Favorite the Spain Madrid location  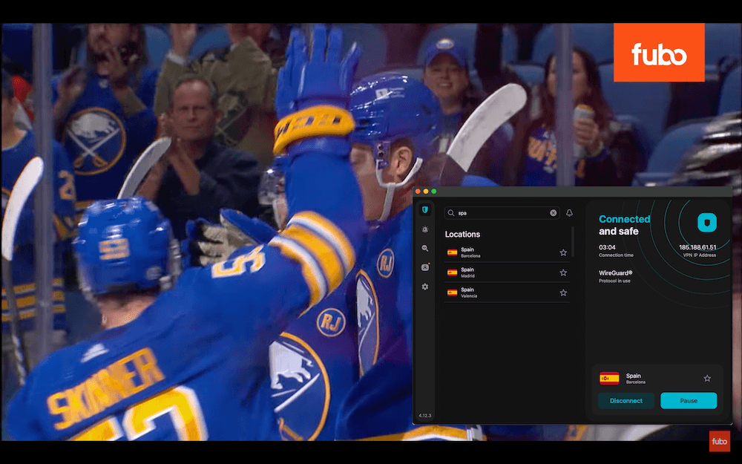(x=563, y=272)
